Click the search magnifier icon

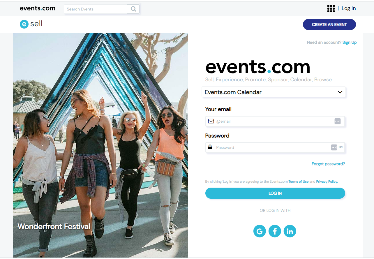click(133, 9)
